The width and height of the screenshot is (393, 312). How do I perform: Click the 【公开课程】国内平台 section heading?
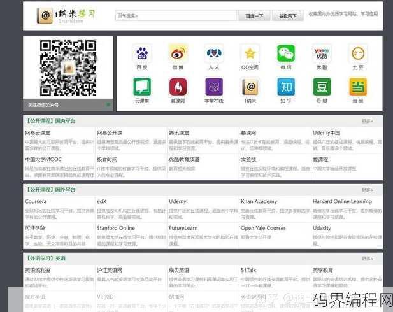tap(51, 121)
